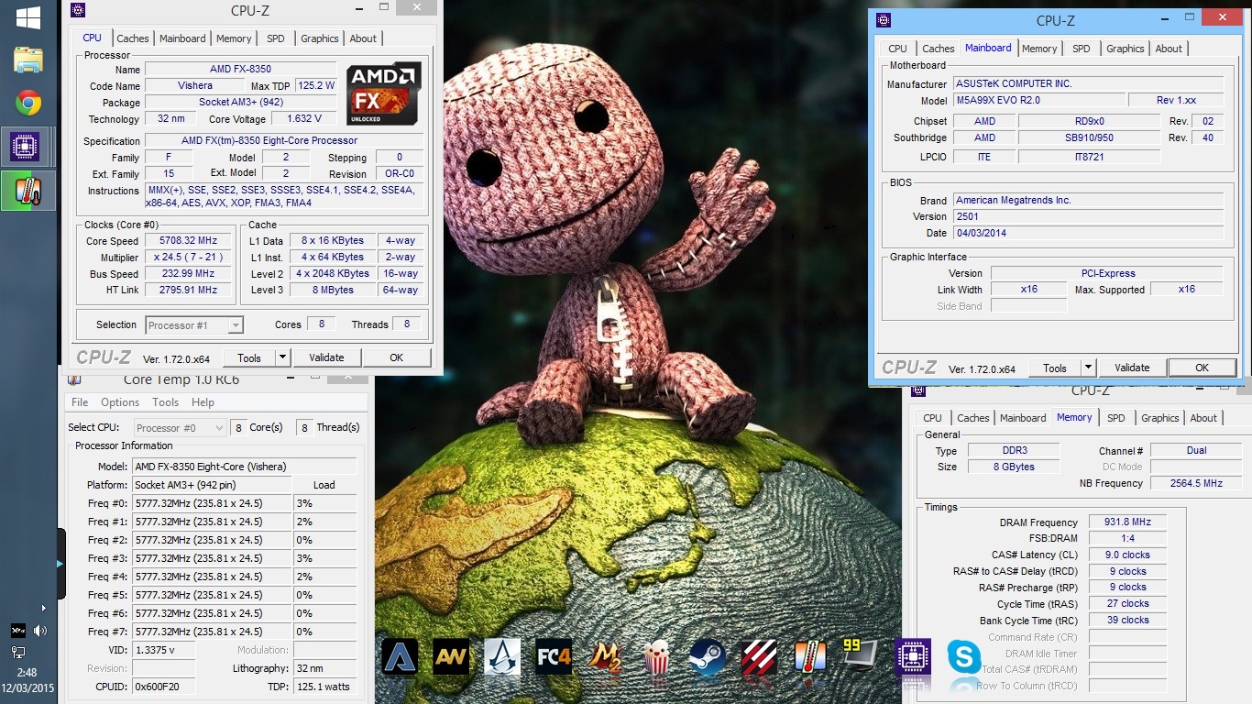This screenshot has width=1252, height=704.
Task: Click the CPU window's CPU-Z title icon
Action: [77, 10]
